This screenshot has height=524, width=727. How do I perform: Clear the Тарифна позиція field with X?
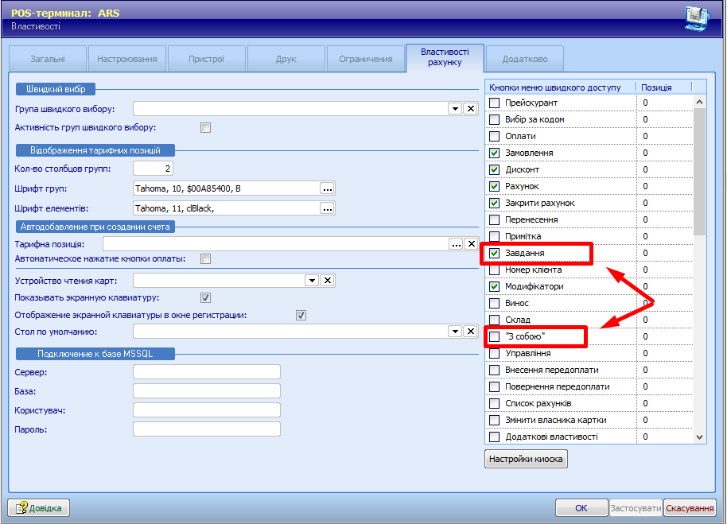[470, 244]
